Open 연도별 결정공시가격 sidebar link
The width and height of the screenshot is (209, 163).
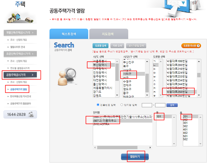click(20, 68)
